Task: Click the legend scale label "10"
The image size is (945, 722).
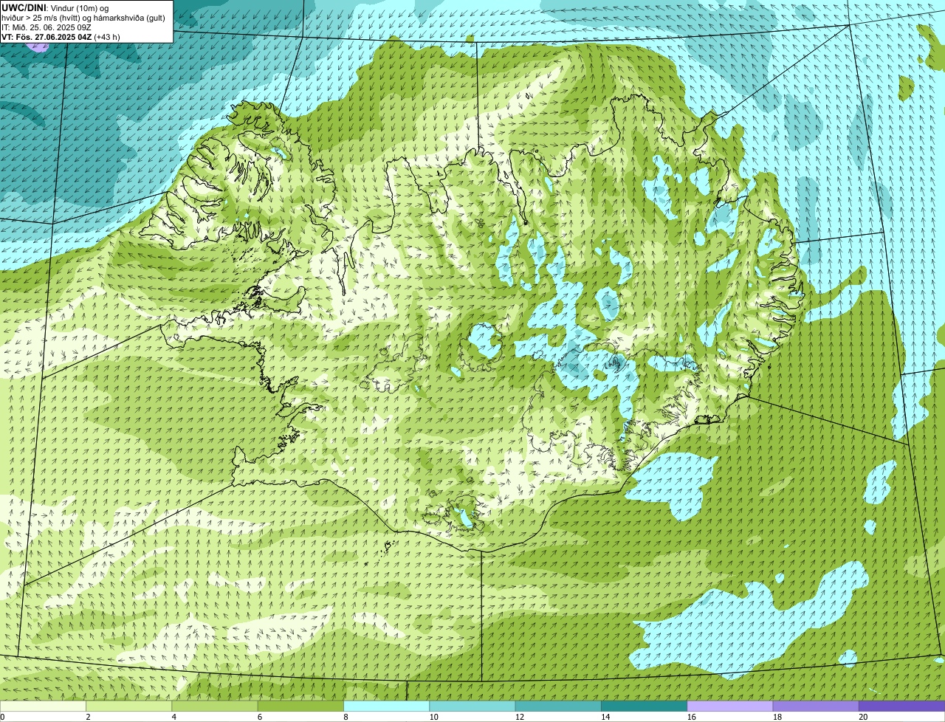Action: coord(434,717)
